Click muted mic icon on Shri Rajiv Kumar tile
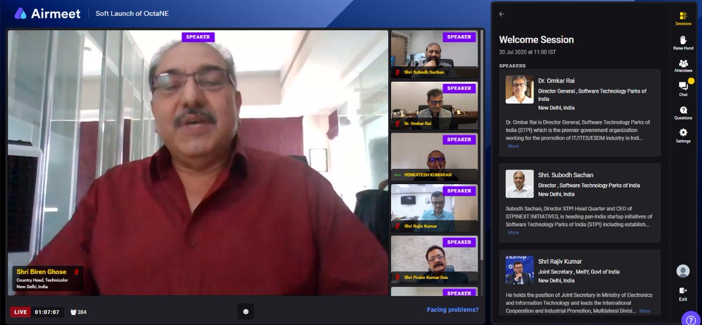 (x=398, y=226)
